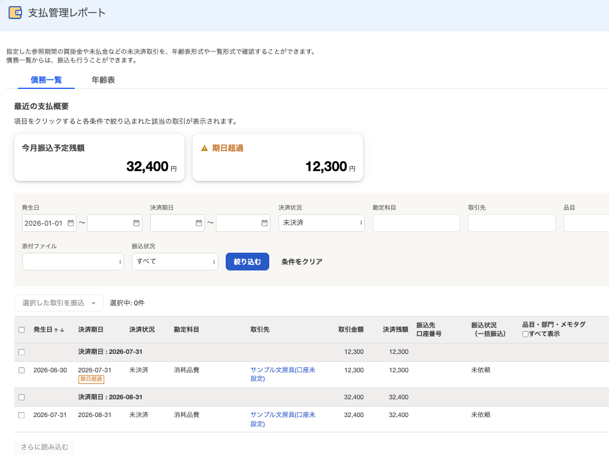This screenshot has height=460, width=609.
Task: Open the 決済状況 dropdown showing 未決済
Action: [x=321, y=223]
